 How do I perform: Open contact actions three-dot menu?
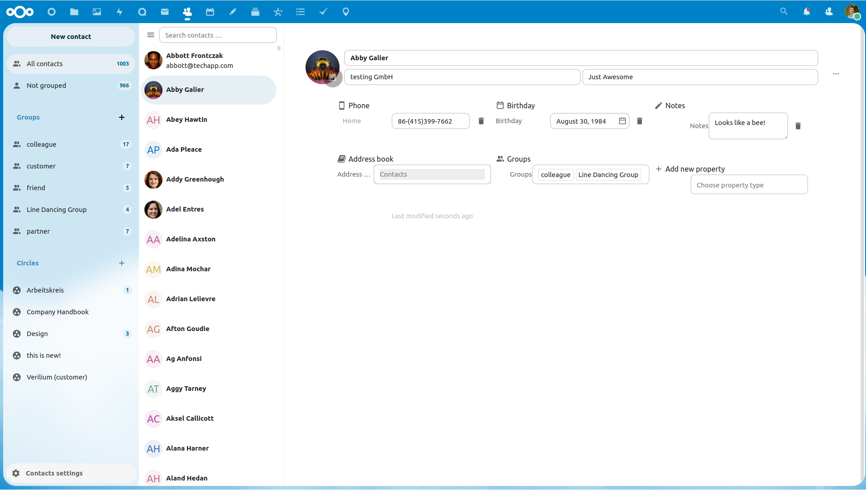pyautogui.click(x=836, y=74)
